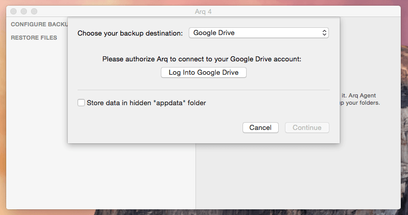This screenshot has height=215, width=408.
Task: Select CONFIGURE BACKUPS in the sidebar
Action: pos(39,24)
